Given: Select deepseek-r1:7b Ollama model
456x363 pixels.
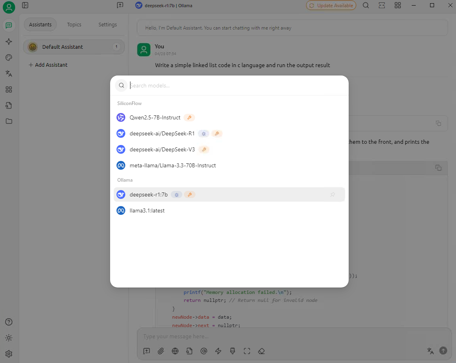Looking at the screenshot, I should click(229, 194).
